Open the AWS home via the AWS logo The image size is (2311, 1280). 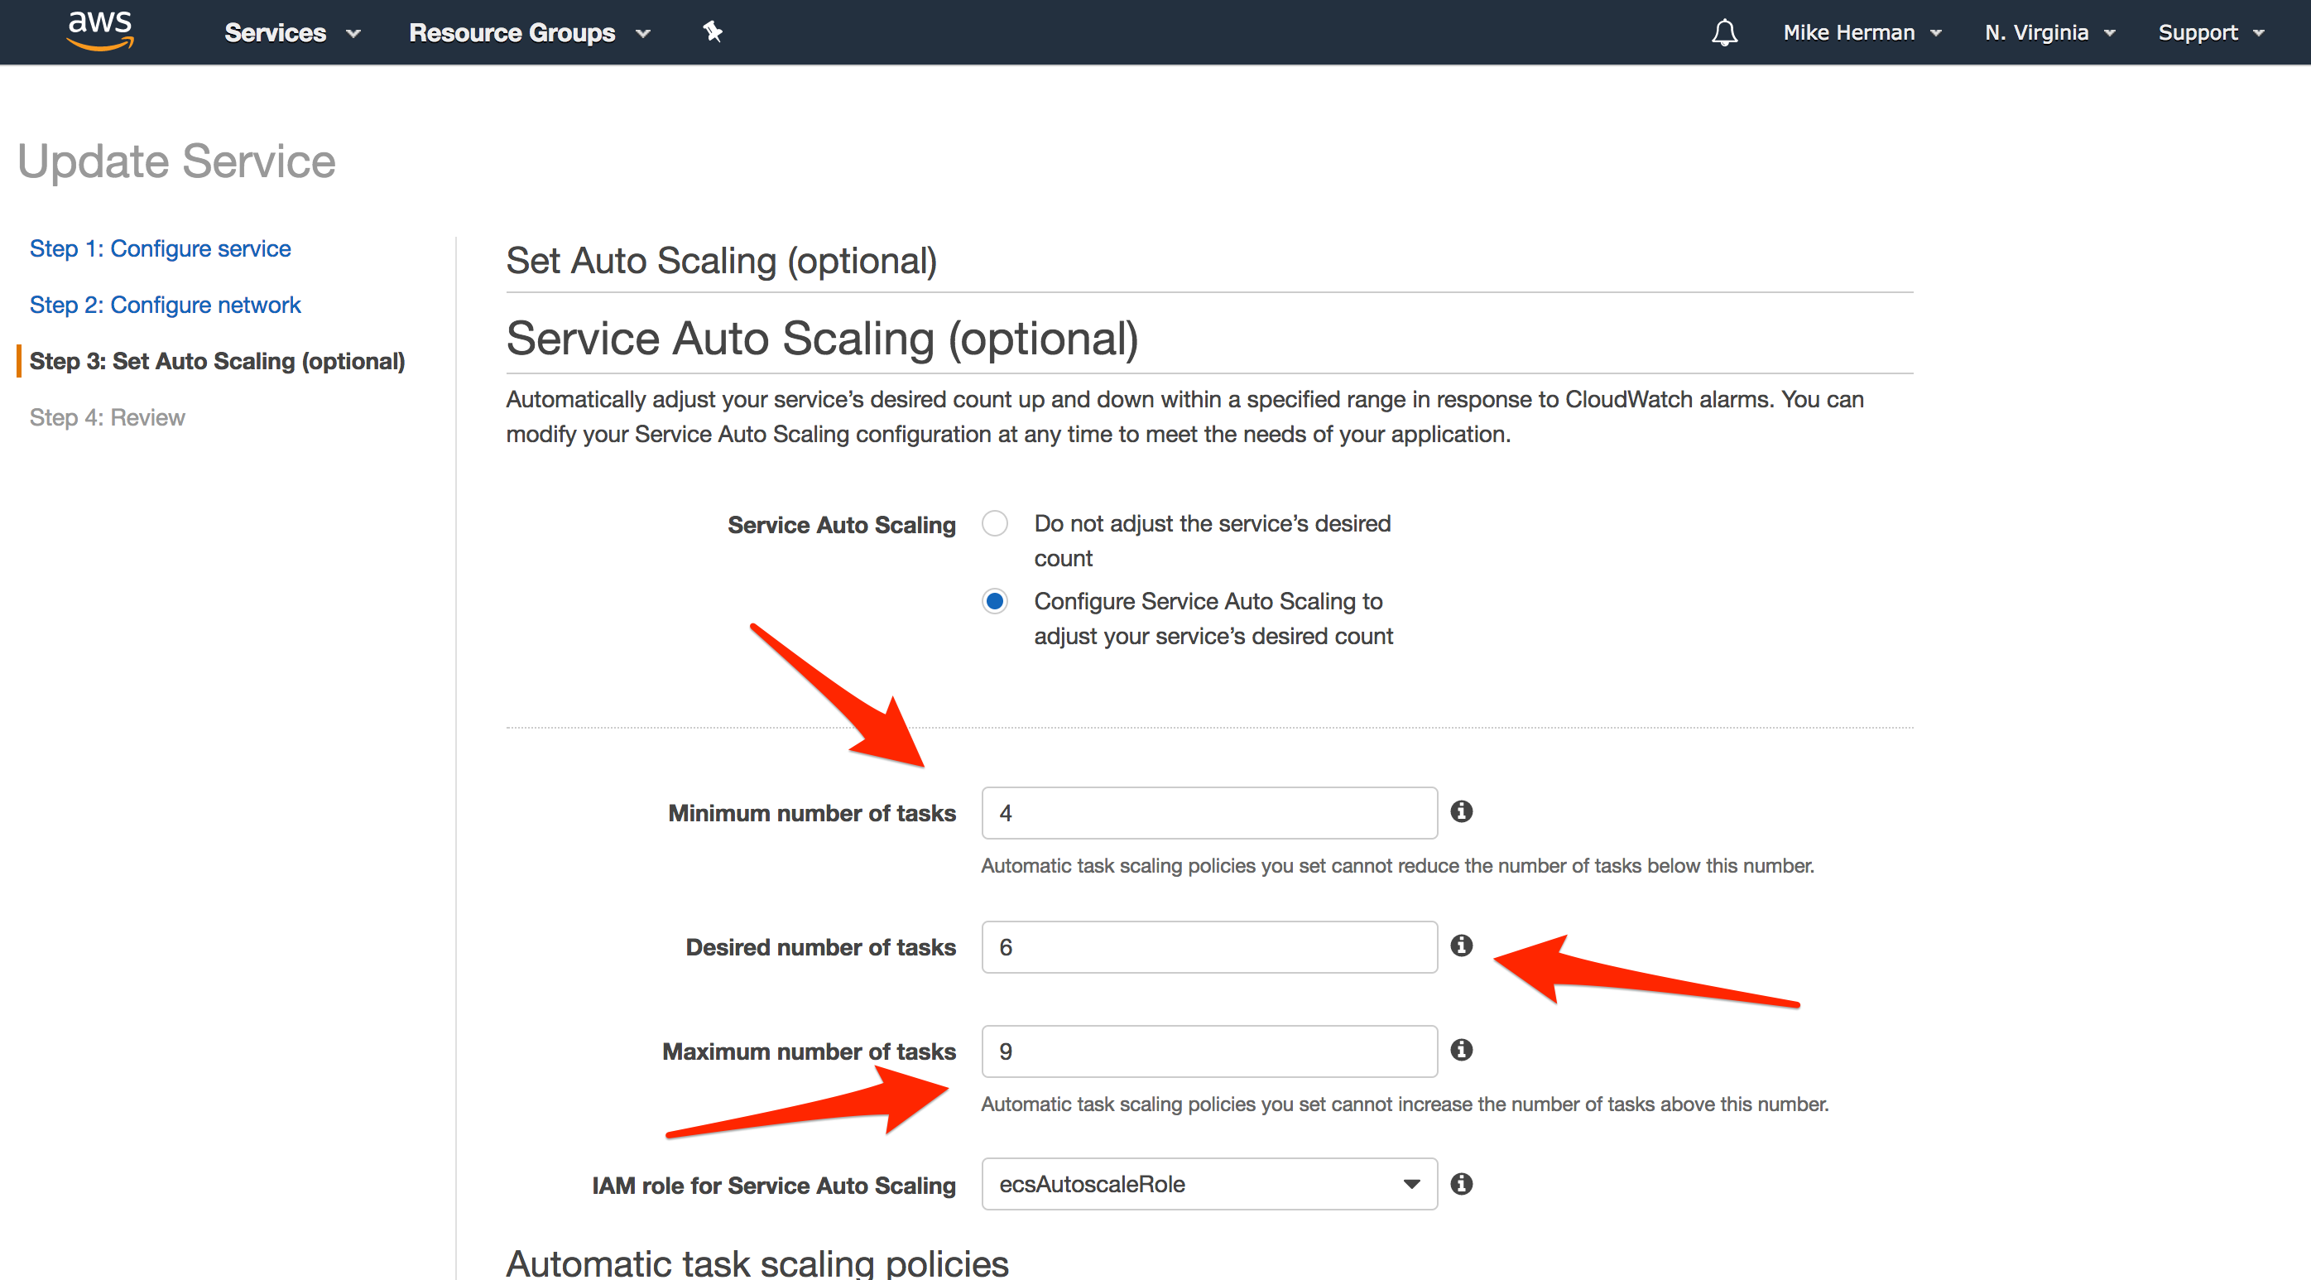[99, 31]
